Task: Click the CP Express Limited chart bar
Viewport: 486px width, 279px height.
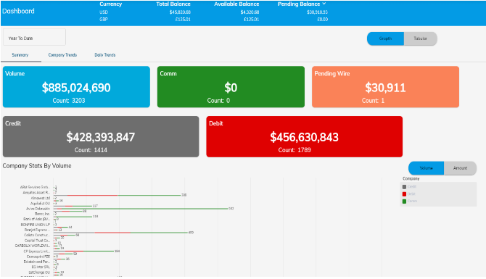Action: (83, 251)
